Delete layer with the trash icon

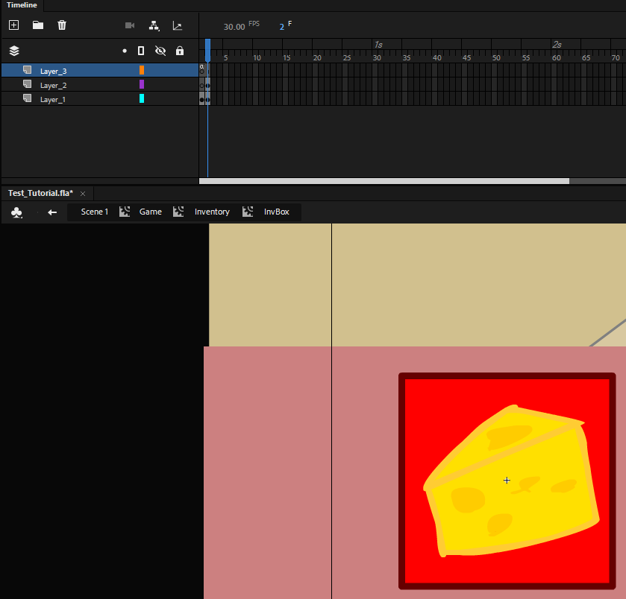tap(62, 25)
